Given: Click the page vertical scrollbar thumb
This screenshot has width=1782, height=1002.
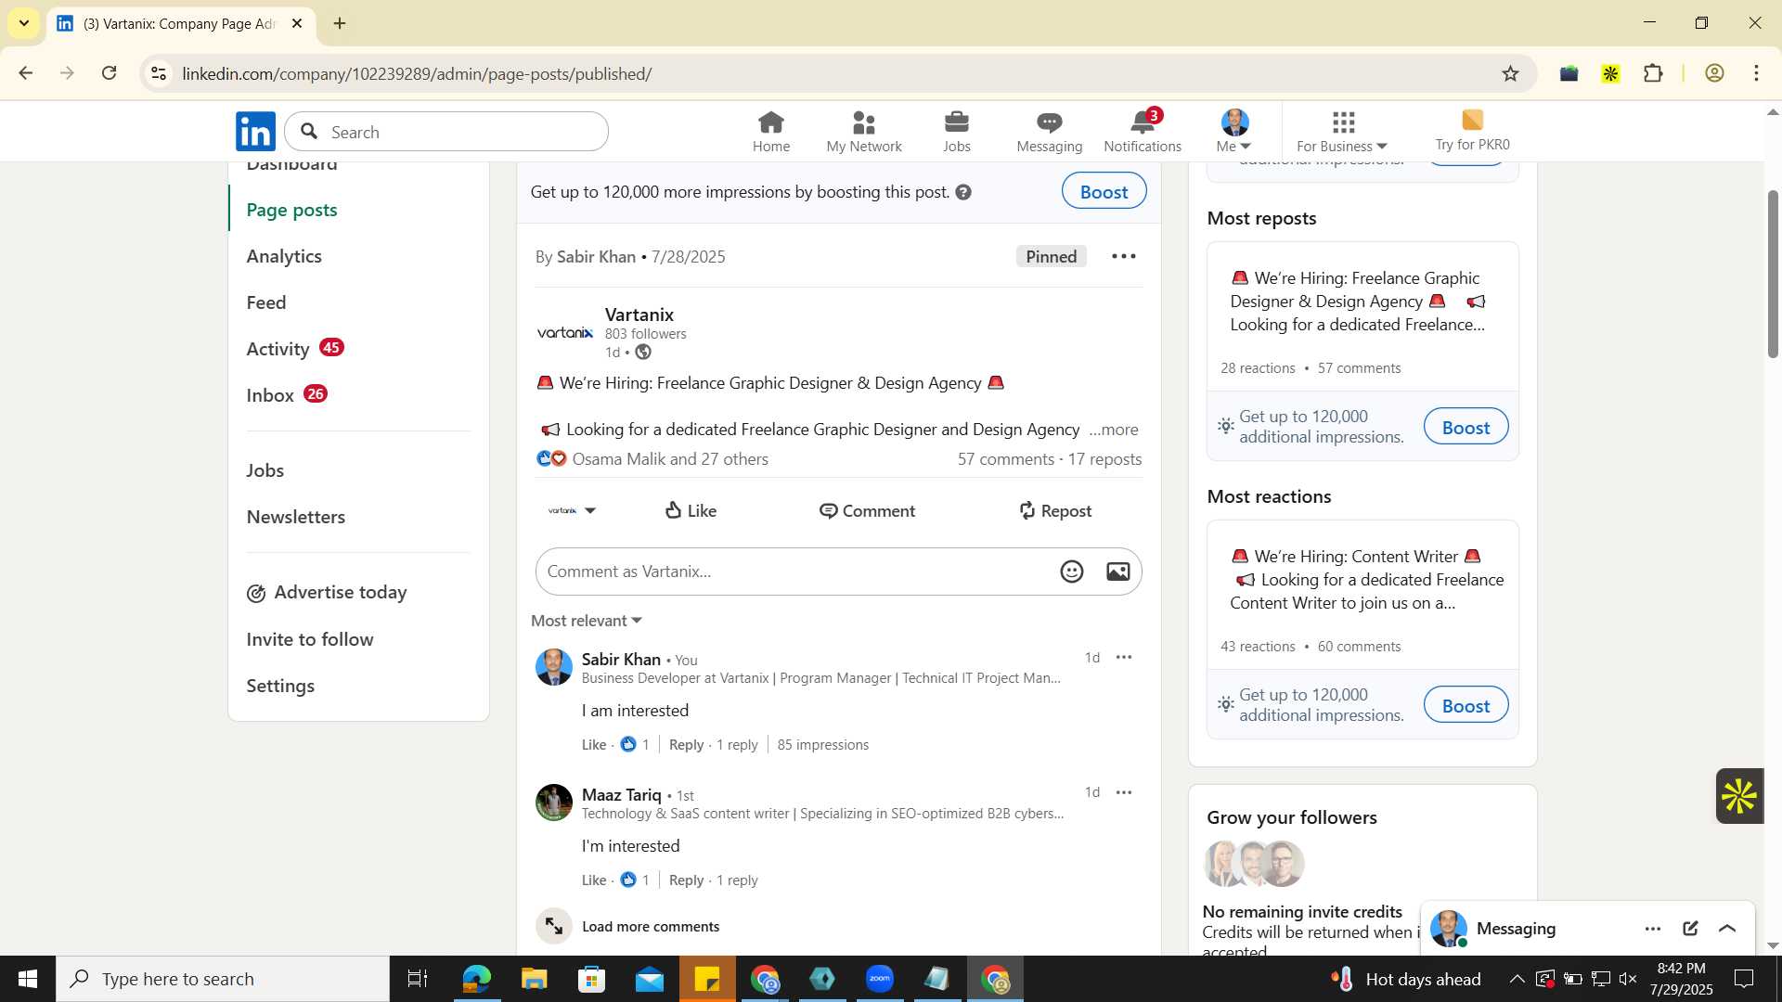Looking at the screenshot, I should (x=1773, y=274).
